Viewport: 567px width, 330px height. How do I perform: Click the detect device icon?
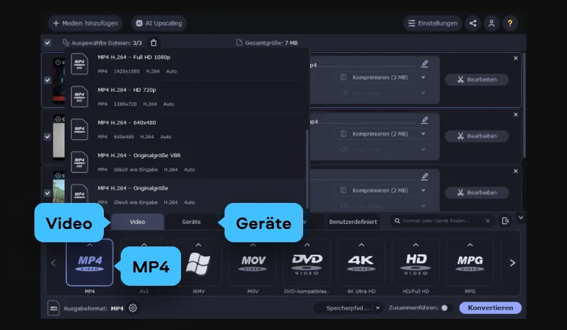(x=505, y=220)
